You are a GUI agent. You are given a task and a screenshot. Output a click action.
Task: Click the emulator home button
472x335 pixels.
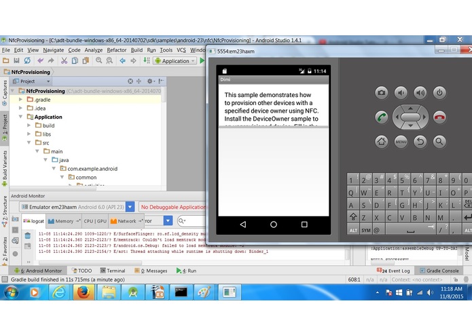(382, 141)
